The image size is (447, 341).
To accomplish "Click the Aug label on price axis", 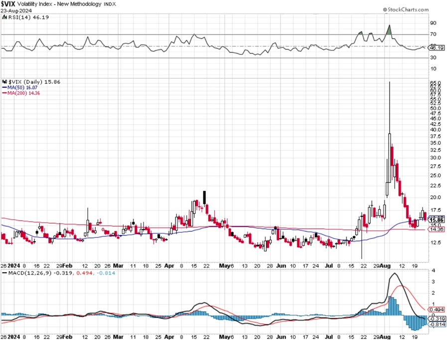I will pyautogui.click(x=385, y=266).
